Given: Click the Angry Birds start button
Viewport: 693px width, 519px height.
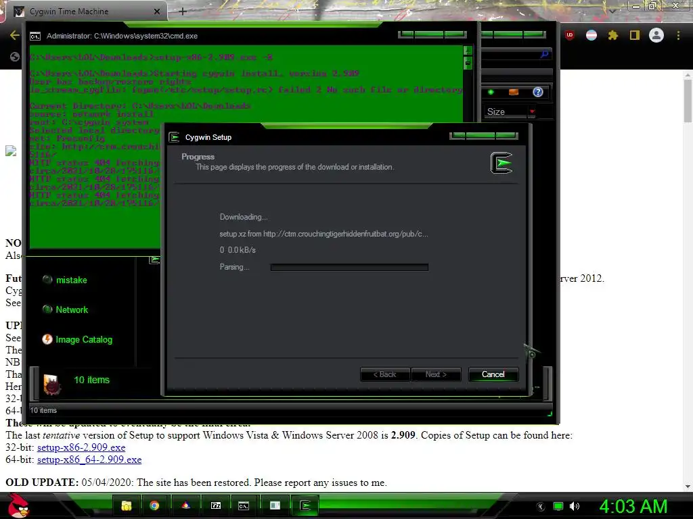Looking at the screenshot, I should point(18,505).
